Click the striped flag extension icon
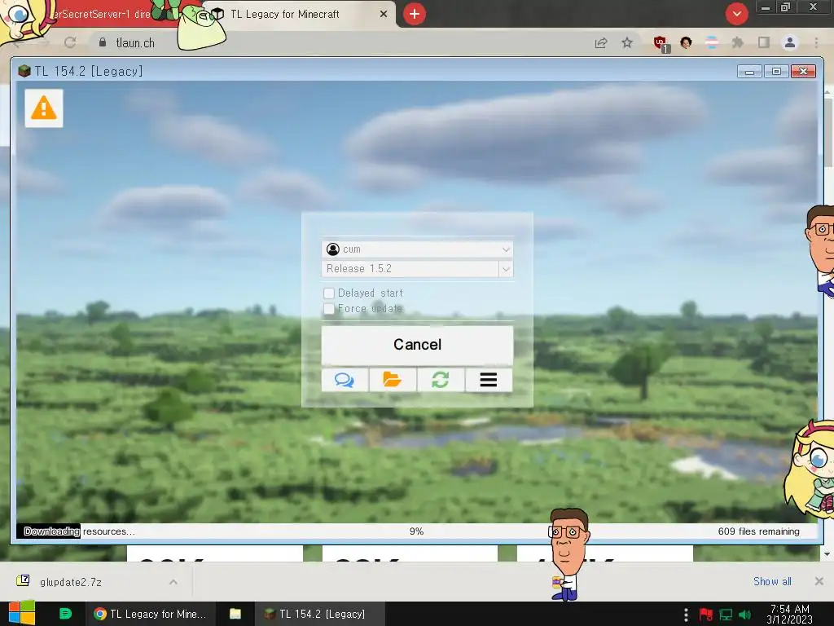834x626 pixels. 712,42
